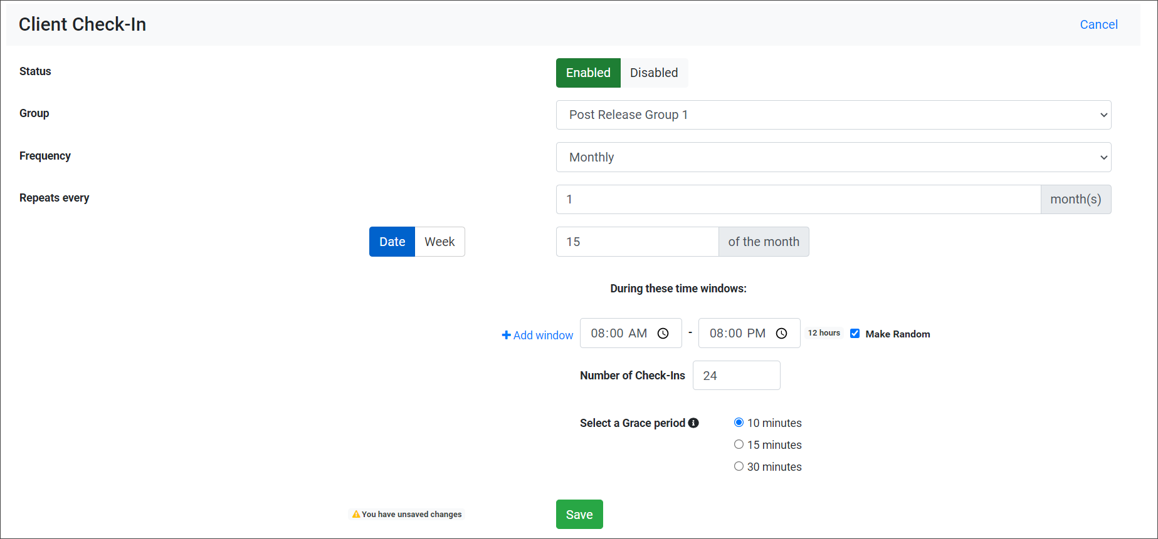The width and height of the screenshot is (1158, 539).
Task: Click the plus icon beside Add window
Action: (x=506, y=336)
